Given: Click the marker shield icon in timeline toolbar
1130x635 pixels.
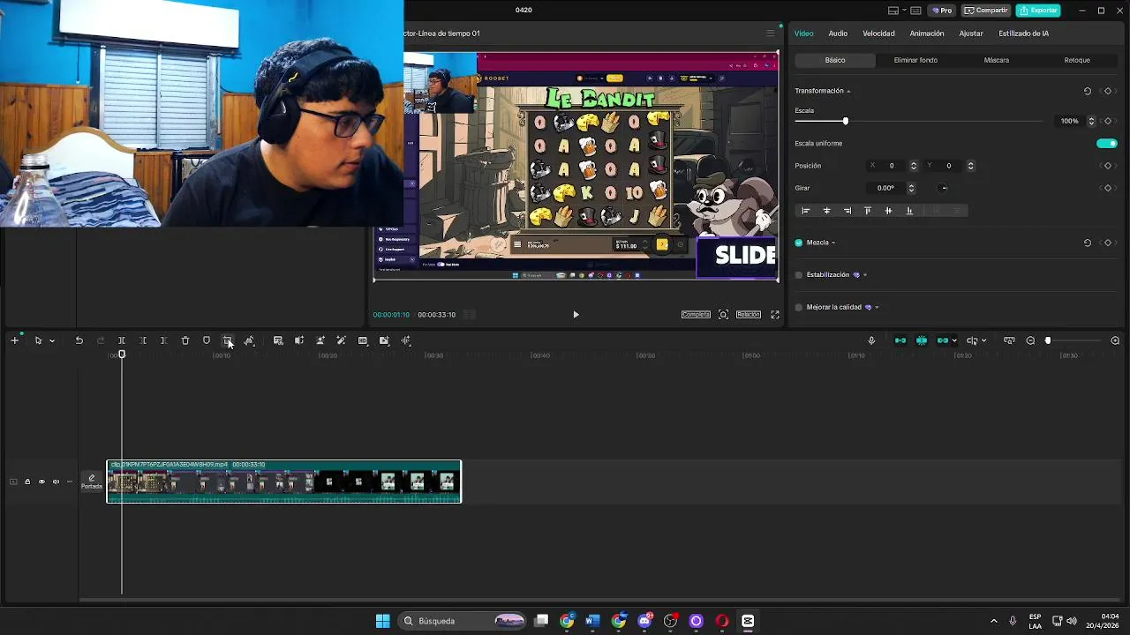Looking at the screenshot, I should 207,340.
